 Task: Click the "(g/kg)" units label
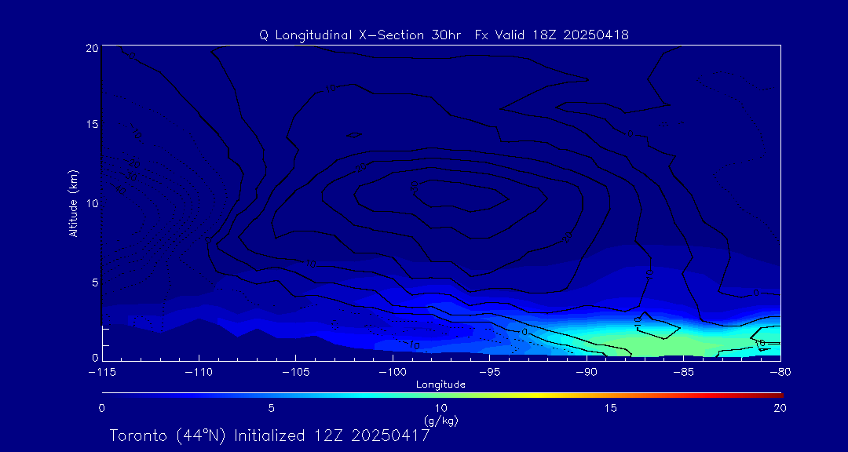441,420
